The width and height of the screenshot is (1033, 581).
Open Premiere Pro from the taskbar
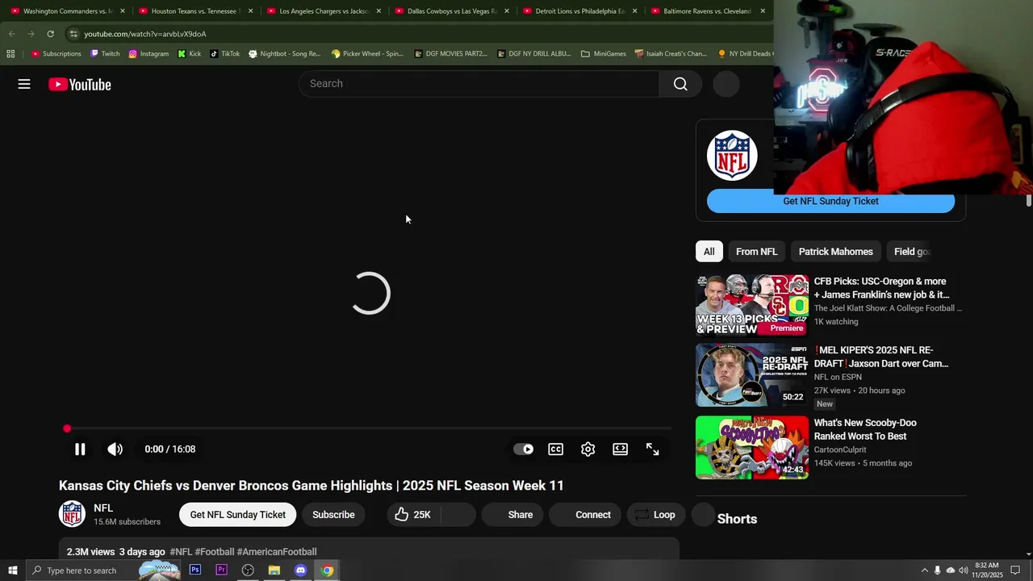click(221, 571)
